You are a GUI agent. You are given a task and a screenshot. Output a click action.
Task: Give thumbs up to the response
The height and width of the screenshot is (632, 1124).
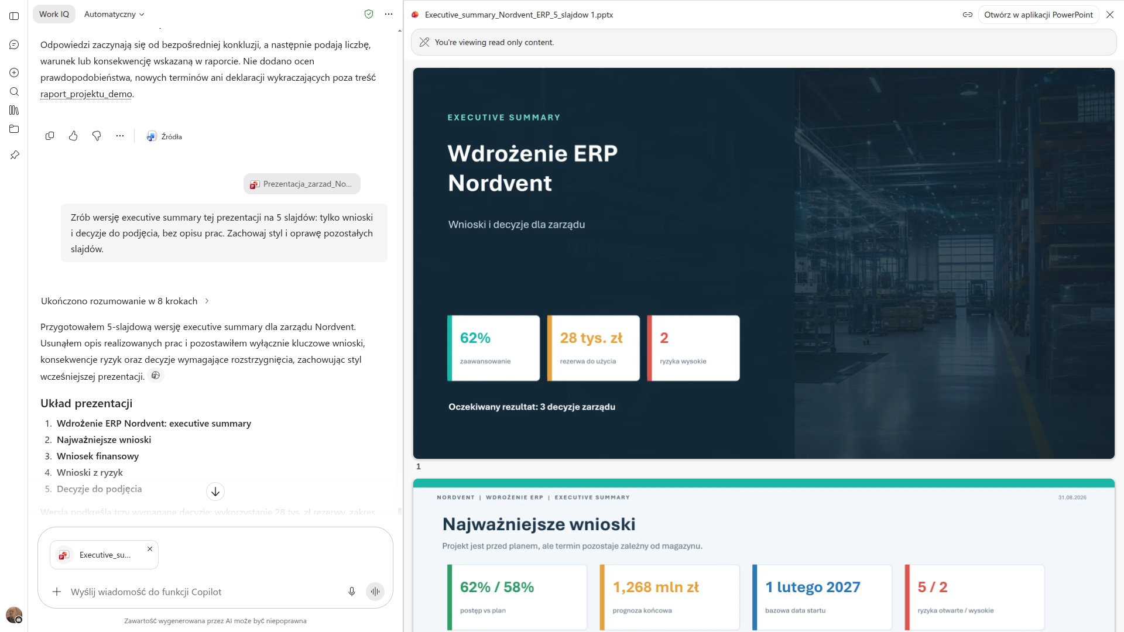pos(73,136)
